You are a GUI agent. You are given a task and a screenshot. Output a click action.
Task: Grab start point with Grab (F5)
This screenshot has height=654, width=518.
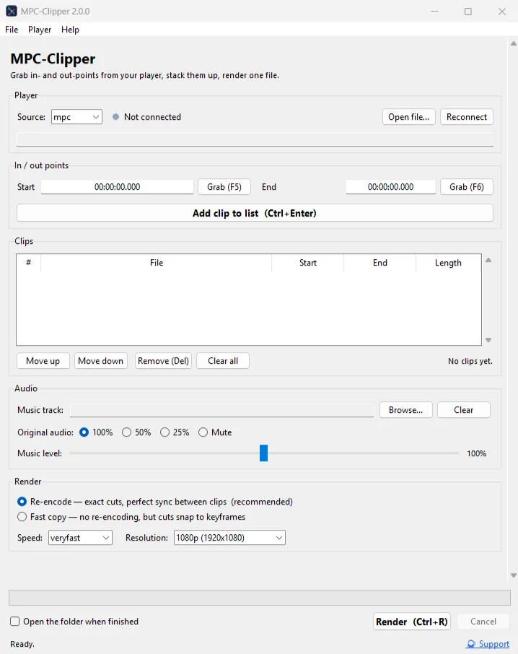coord(224,187)
